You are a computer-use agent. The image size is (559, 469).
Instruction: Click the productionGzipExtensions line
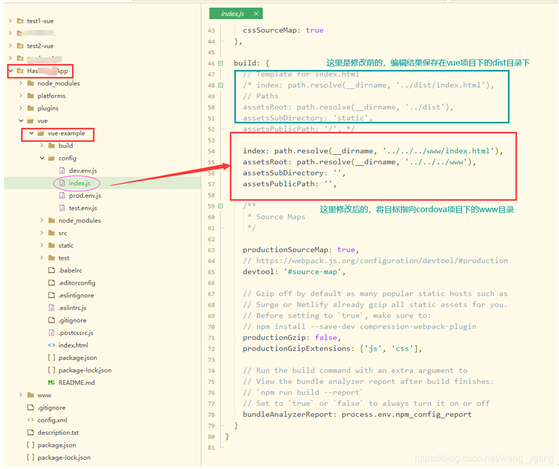coord(332,348)
